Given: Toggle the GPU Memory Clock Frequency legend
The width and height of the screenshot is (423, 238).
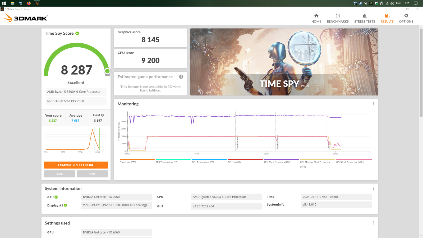Looking at the screenshot, I should 317,163.
